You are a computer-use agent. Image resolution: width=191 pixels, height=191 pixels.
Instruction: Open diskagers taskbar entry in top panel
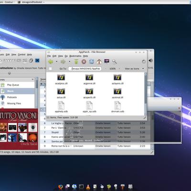pyautogui.click(x=32, y=2)
